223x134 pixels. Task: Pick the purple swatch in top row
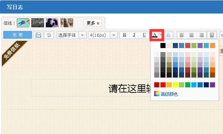point(200,46)
